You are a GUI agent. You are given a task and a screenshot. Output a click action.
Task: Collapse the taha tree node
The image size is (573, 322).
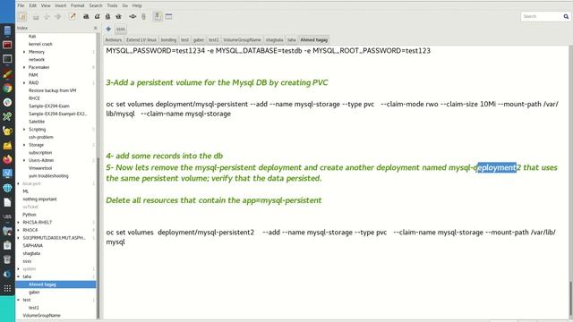pos(19,276)
